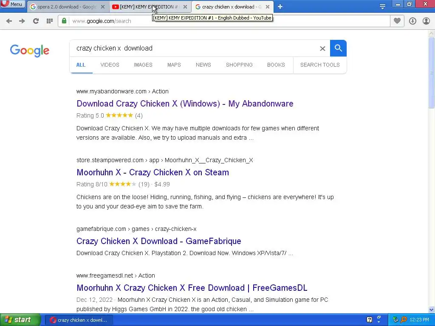Switch to NEWS results
Screen dimensions: 435x326
click(x=203, y=65)
